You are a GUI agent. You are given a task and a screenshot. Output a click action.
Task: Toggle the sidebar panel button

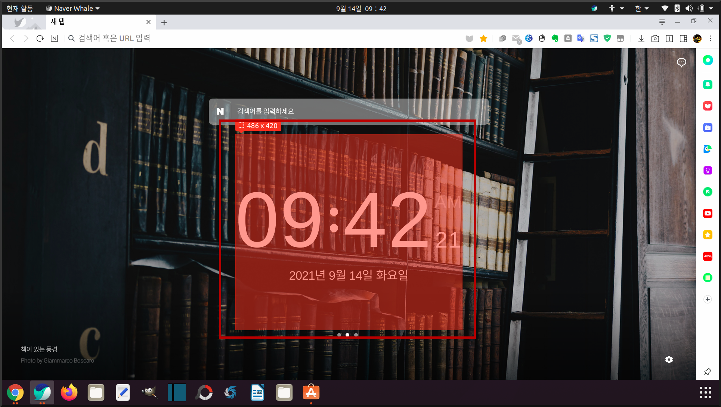(x=683, y=38)
